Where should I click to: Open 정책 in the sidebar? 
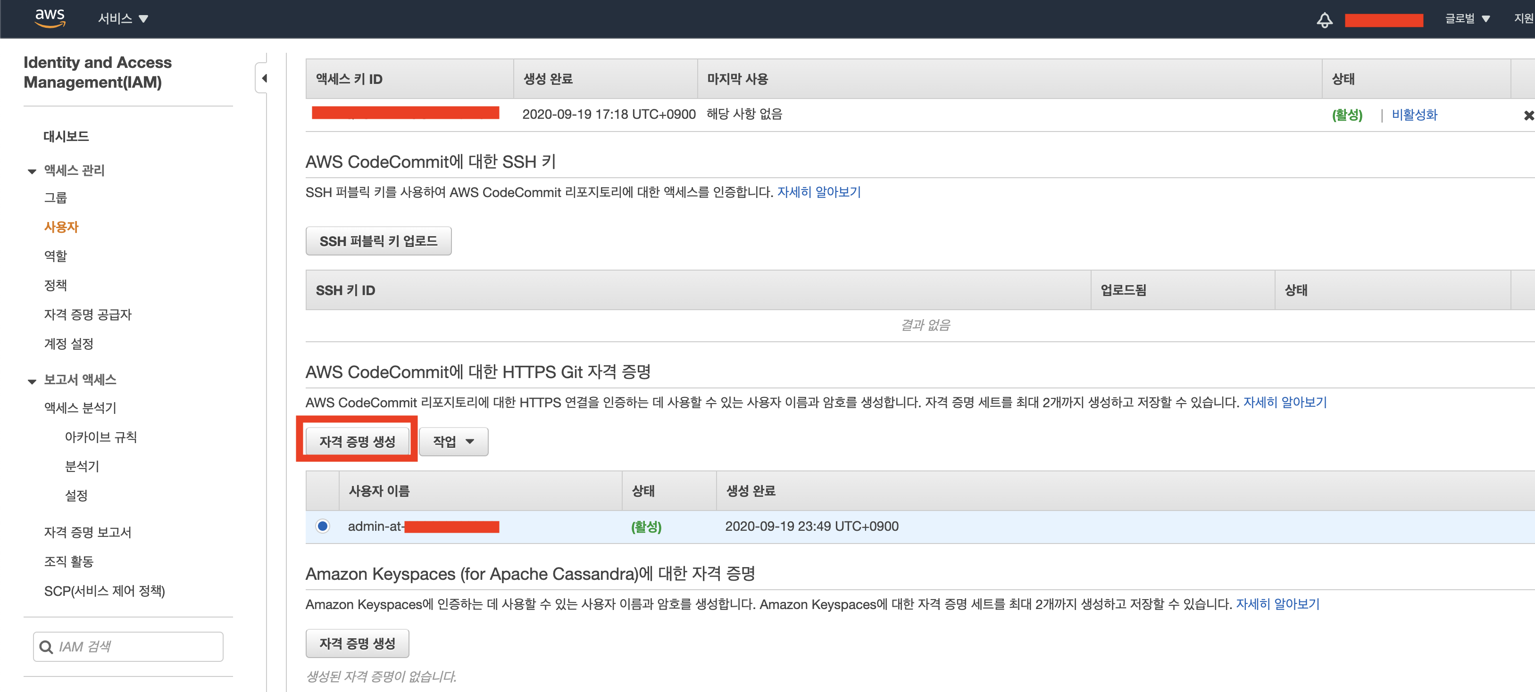click(x=55, y=285)
